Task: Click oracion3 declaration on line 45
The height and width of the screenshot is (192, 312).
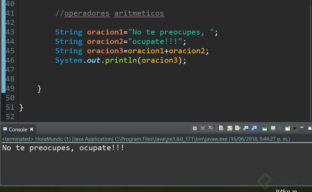Action: pos(105,51)
